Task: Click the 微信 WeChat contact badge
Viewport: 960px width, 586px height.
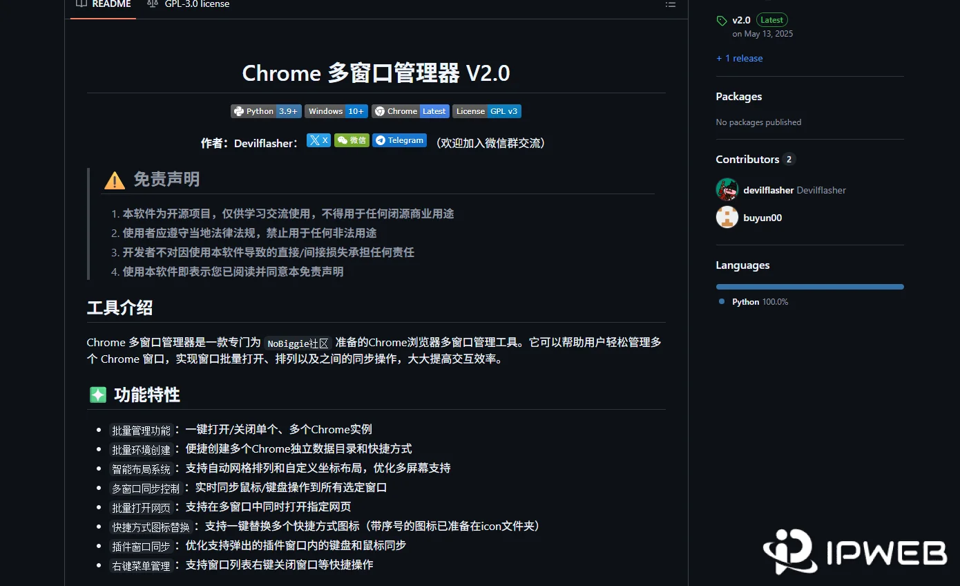Action: click(x=352, y=140)
